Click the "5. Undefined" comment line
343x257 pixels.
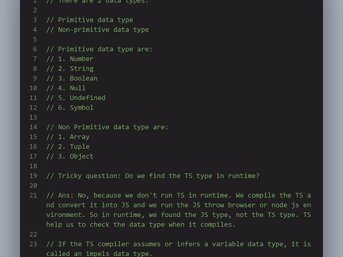click(x=76, y=98)
